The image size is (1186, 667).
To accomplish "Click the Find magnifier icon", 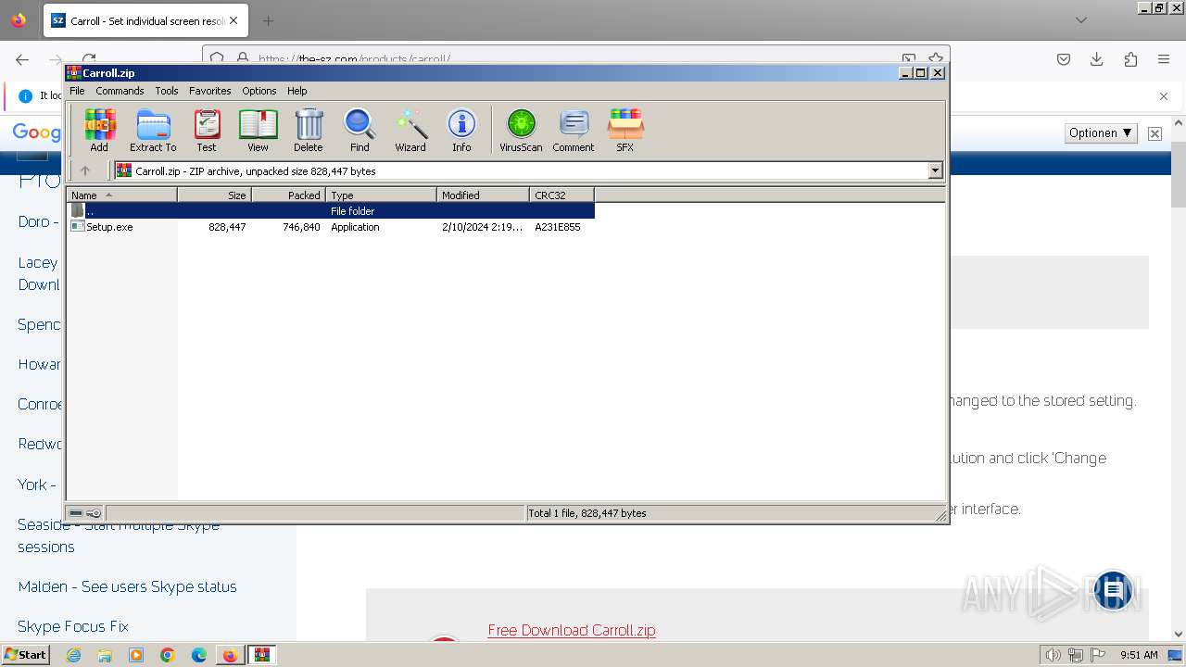I will pyautogui.click(x=360, y=130).
